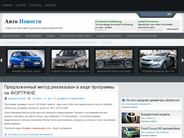Select the Автомобили category tab
Image resolution: width=184 pixels, height=138 pixels.
(33, 36)
